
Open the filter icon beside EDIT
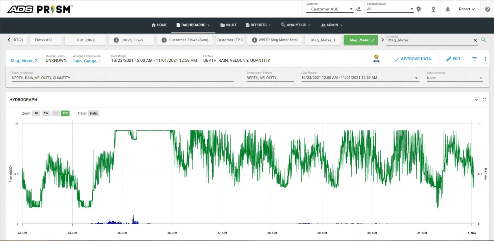(x=474, y=59)
